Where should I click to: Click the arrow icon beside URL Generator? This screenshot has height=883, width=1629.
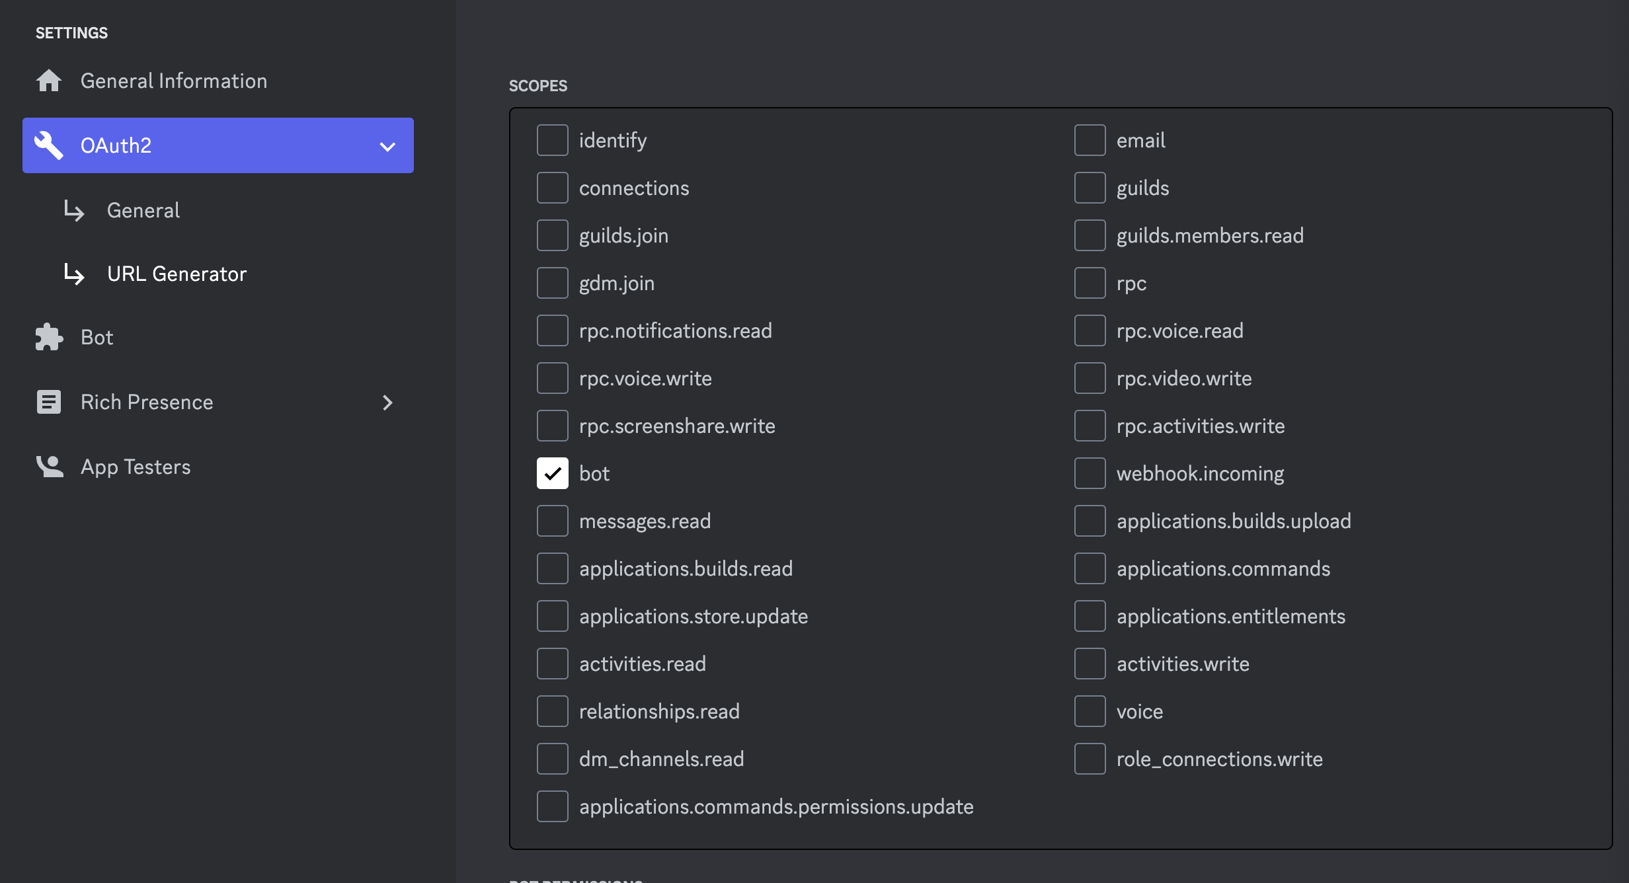74,274
